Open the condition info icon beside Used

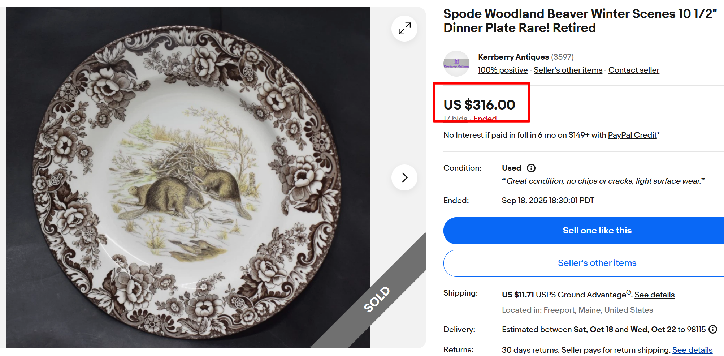[x=531, y=168]
